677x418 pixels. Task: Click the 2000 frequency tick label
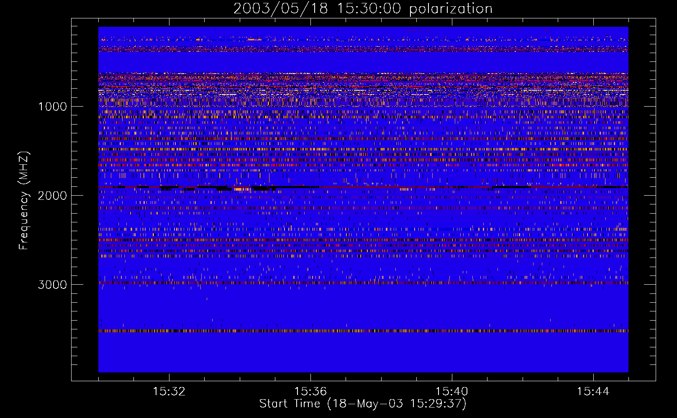(x=52, y=196)
